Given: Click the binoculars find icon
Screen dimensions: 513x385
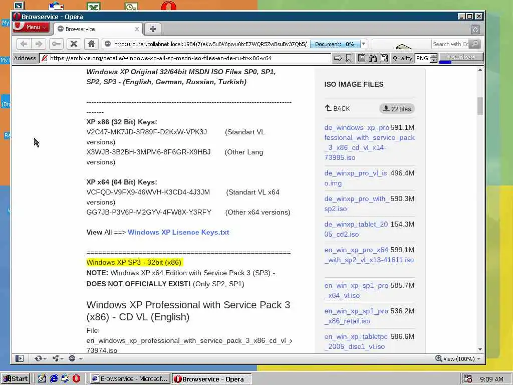Looking at the screenshot, I should coord(373,58).
